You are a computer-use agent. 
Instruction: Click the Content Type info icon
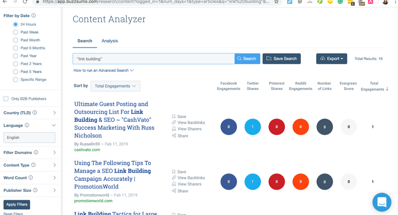pos(33,165)
